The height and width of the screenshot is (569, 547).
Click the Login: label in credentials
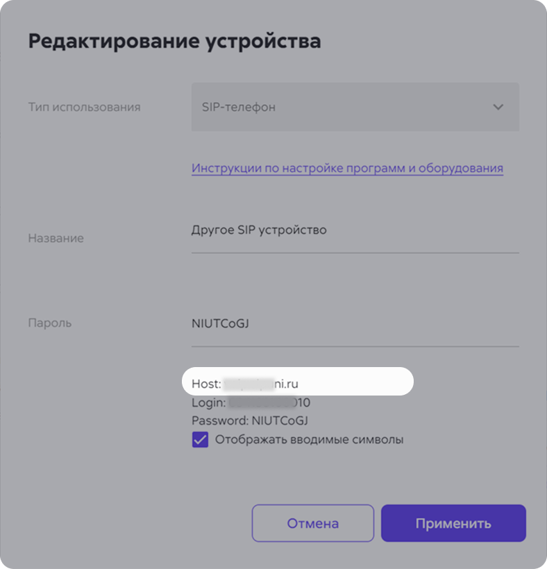[208, 402]
